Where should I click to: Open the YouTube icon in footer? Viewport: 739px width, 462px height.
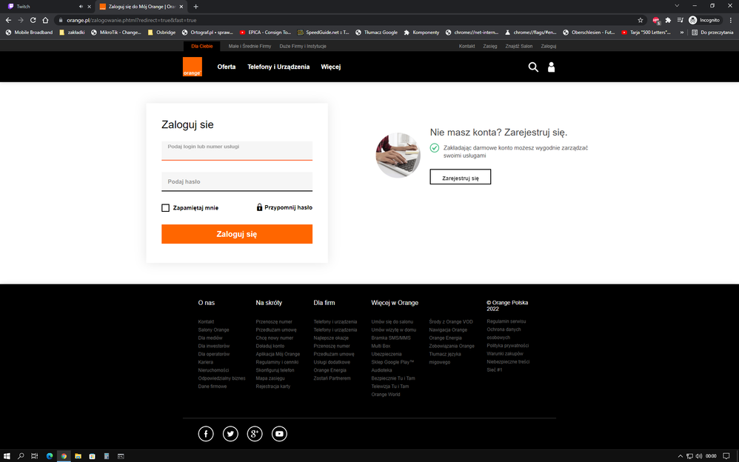coord(279,434)
